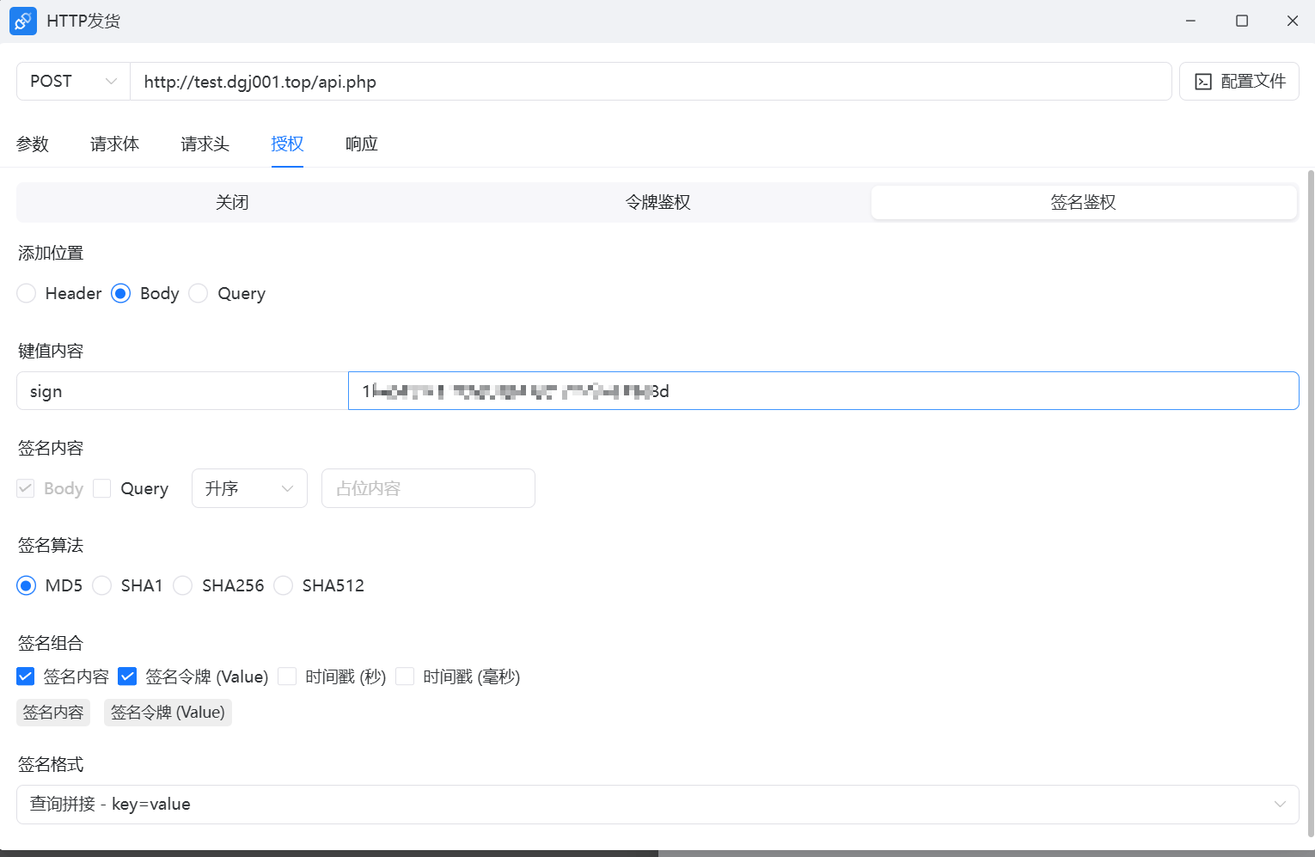Select the SHA256 signature algorithm

click(x=183, y=586)
